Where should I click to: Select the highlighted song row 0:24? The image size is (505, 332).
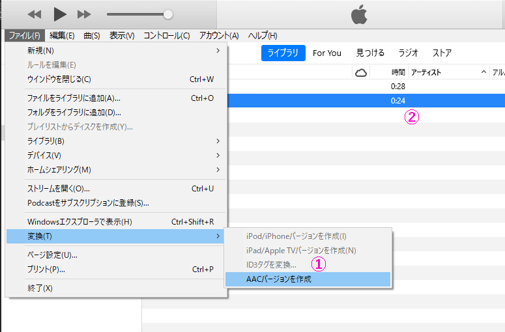366,101
